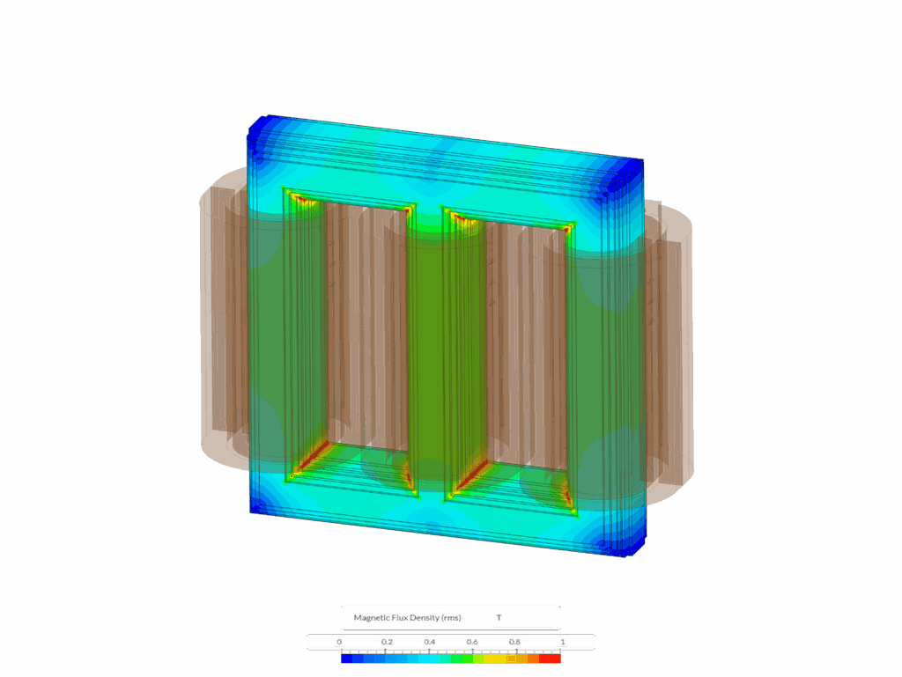
Task: Pick the brown winding inside the right core window
Action: click(525, 343)
